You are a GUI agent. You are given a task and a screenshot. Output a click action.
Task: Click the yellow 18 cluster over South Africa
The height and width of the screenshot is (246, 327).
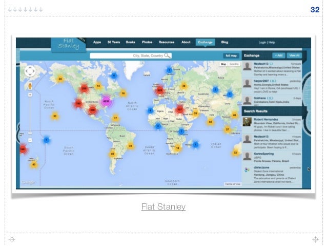178,148
